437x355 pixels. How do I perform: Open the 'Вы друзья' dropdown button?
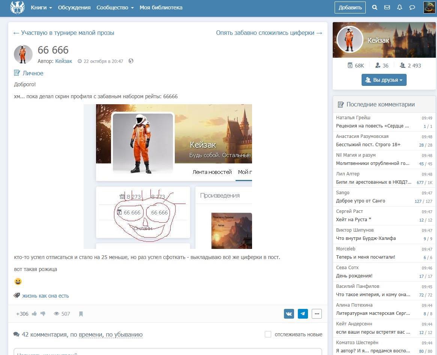(384, 80)
